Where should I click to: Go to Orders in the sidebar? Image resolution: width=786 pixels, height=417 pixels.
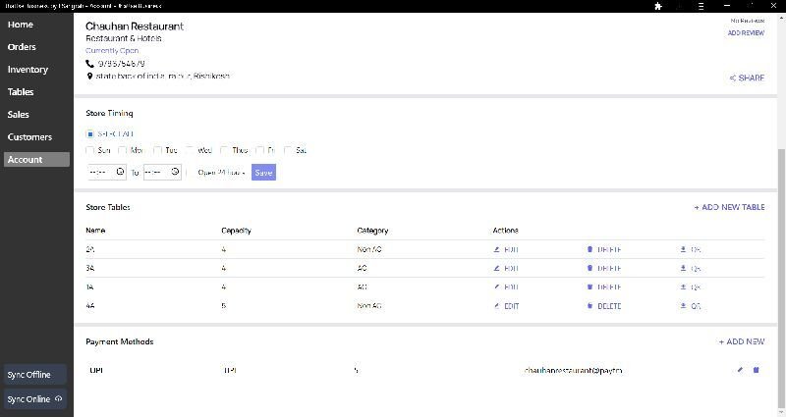coord(22,47)
